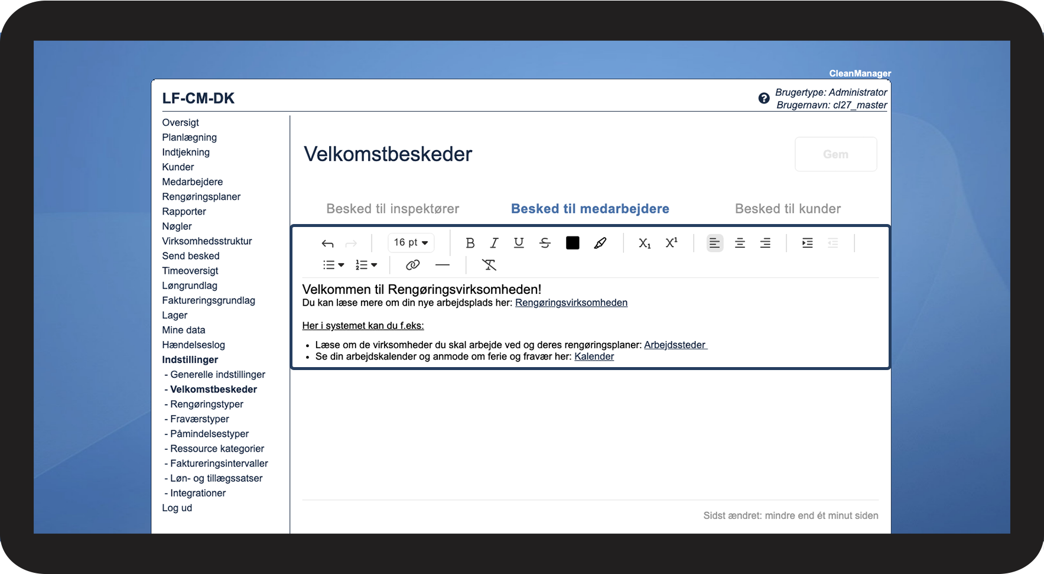
Task: Apply strikethrough formatting to text
Action: click(x=545, y=242)
